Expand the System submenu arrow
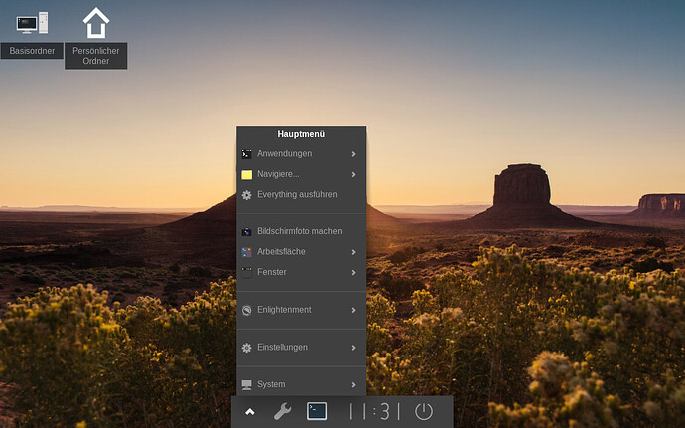This screenshot has height=428, width=685. (x=354, y=384)
